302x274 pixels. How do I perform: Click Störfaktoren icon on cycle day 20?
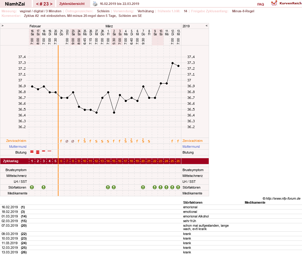click(x=143, y=187)
